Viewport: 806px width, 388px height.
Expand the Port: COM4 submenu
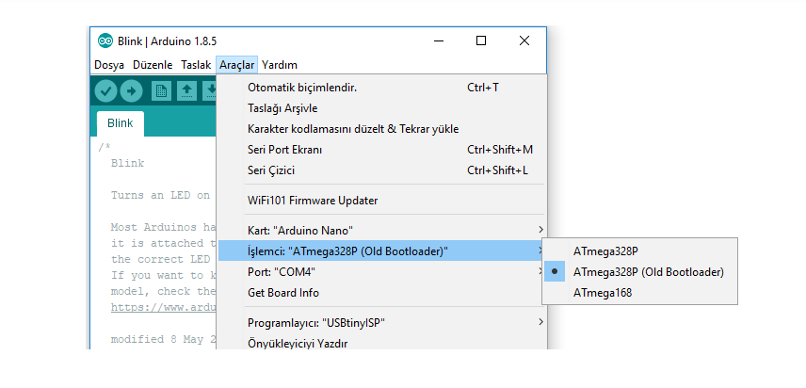coord(381,271)
